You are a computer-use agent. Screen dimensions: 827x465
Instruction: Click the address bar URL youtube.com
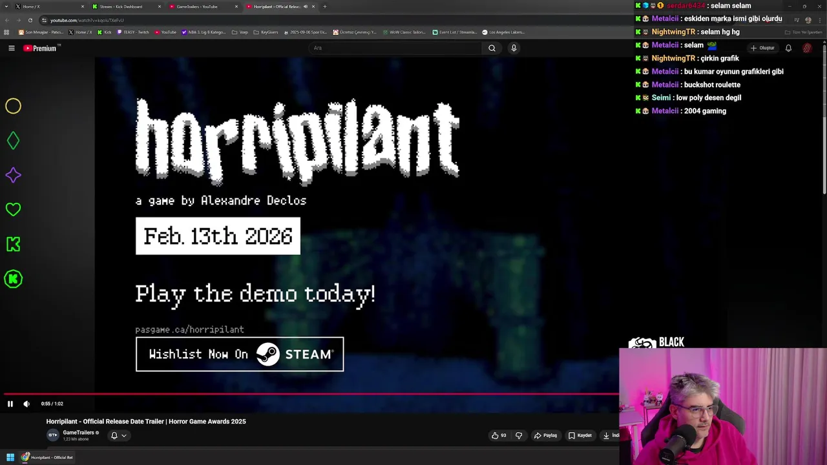pyautogui.click(x=87, y=20)
